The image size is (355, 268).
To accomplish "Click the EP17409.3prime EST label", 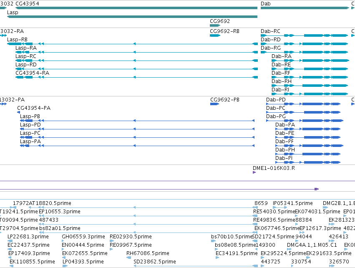I will click(x=29, y=253).
